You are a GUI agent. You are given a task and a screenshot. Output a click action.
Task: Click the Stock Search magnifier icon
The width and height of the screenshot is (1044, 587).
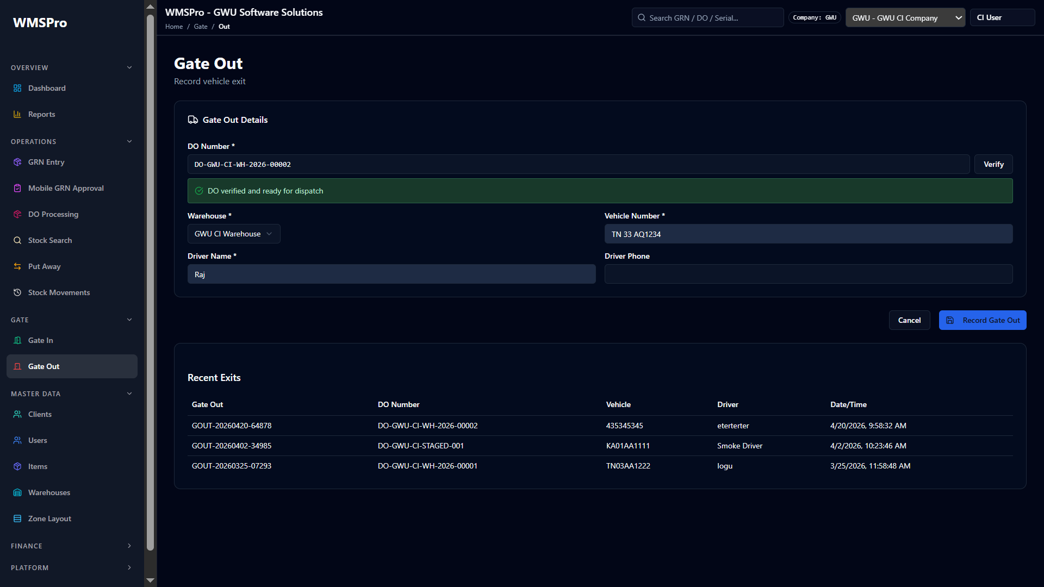[17, 240]
